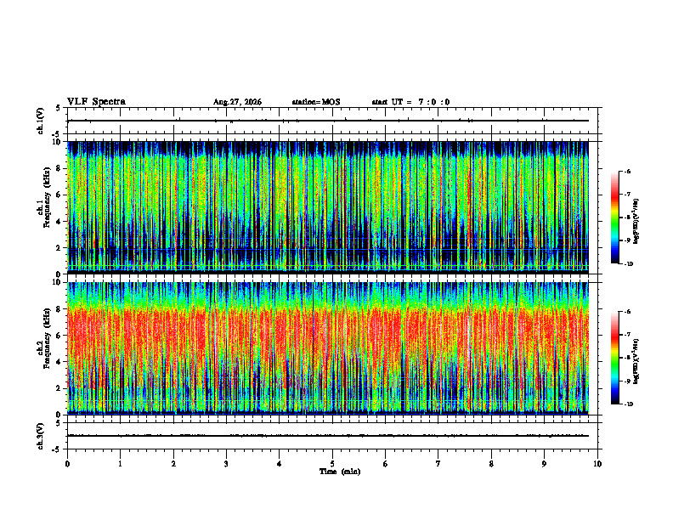Click the ch.3 waveform trace line
Viewport: 673px width, 520px height.
(x=328, y=436)
